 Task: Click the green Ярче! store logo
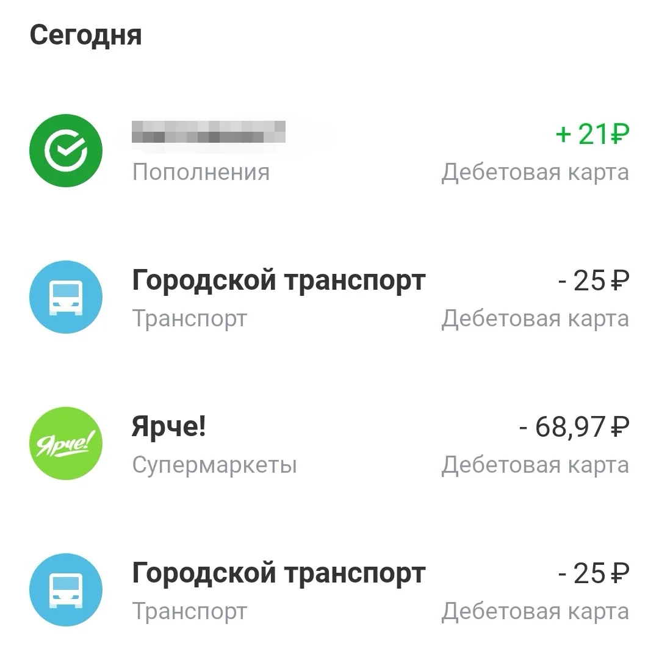(66, 443)
